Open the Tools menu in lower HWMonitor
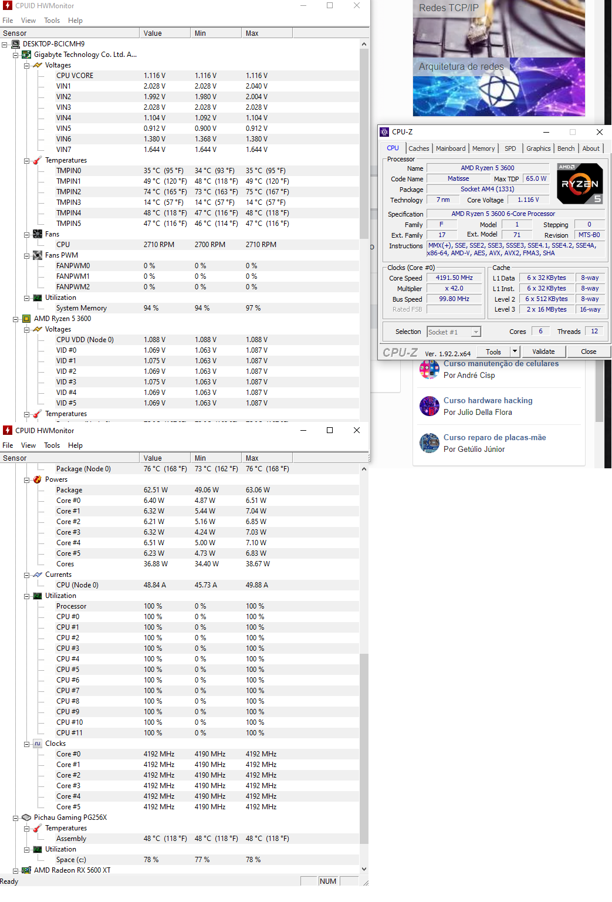 [x=52, y=445]
